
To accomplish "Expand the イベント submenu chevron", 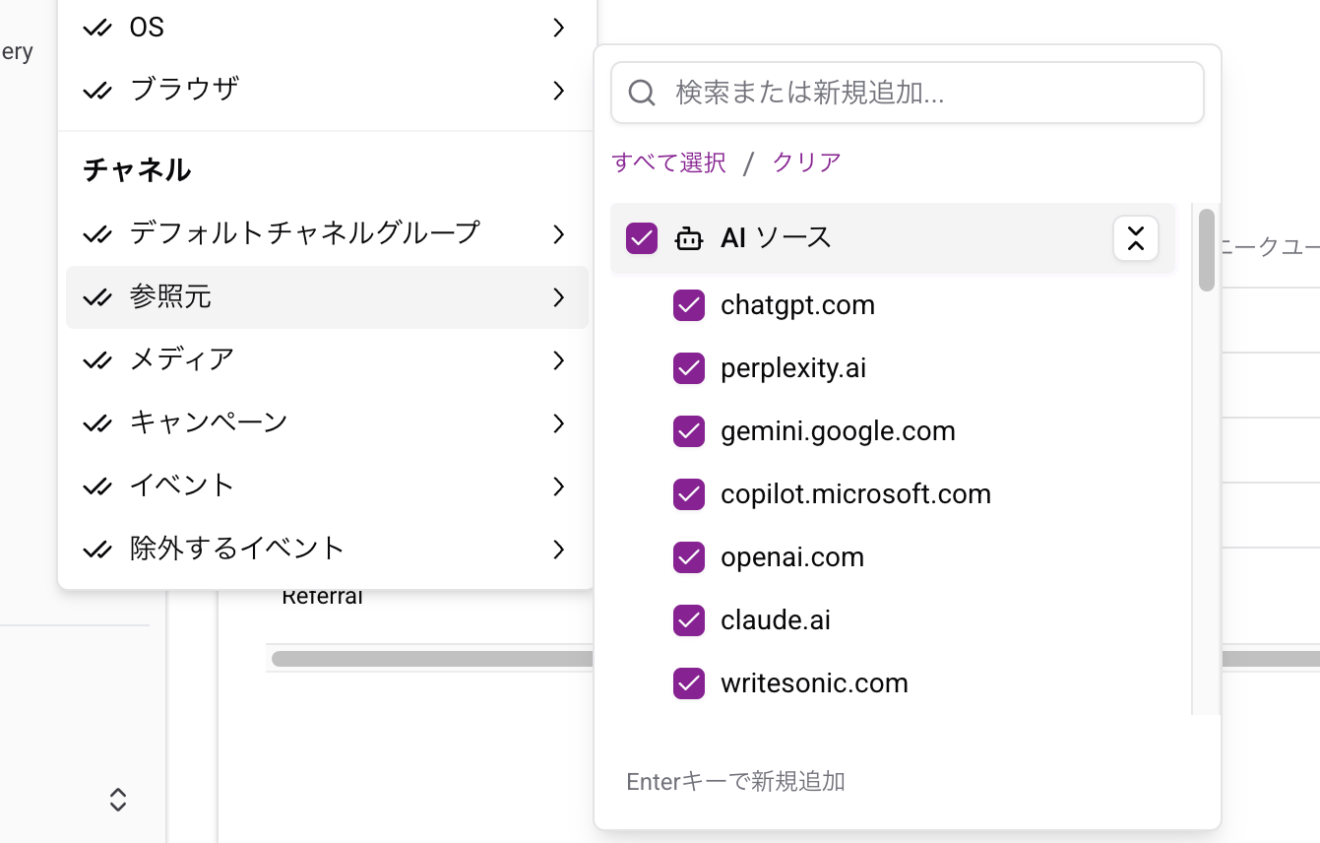I will [558, 486].
